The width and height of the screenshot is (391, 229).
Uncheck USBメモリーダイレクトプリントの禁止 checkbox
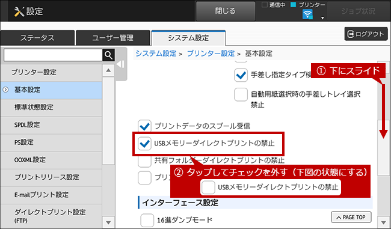[x=144, y=144]
